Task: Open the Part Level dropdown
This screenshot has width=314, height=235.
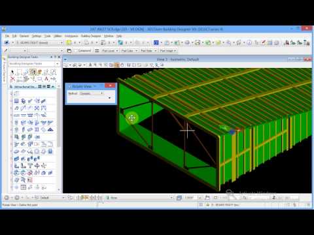Action: click(110, 51)
